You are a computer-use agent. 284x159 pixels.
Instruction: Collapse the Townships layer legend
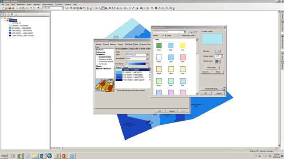5,21
